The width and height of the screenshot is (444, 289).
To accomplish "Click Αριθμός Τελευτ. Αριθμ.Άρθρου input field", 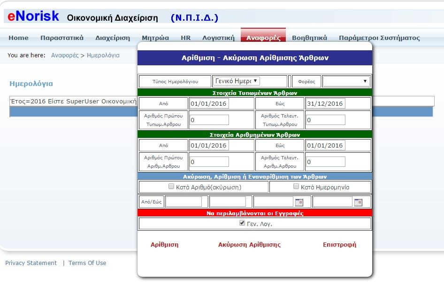I will click(325, 162).
